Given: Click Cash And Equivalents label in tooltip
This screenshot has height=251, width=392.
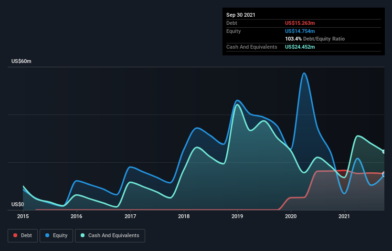Looking at the screenshot, I should click(252, 47).
